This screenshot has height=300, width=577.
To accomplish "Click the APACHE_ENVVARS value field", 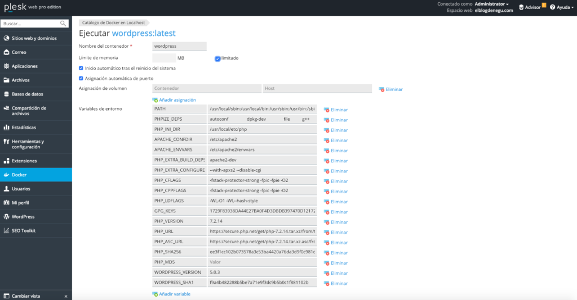I will [262, 149].
